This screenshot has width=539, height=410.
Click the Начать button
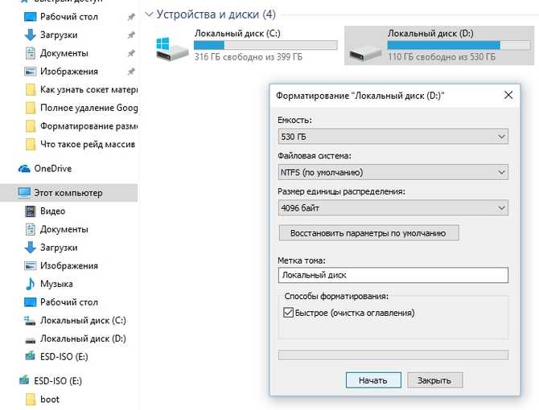point(373,380)
